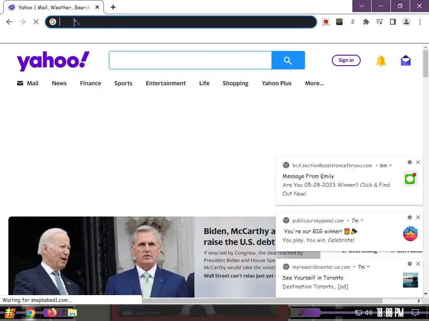Click the Yahoo logo
The width and height of the screenshot is (429, 321).
(x=53, y=61)
